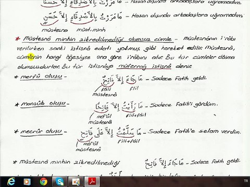Click the 'mansûb oluşu' heading
The height and width of the screenshot is (187, 250).
pos(43,104)
